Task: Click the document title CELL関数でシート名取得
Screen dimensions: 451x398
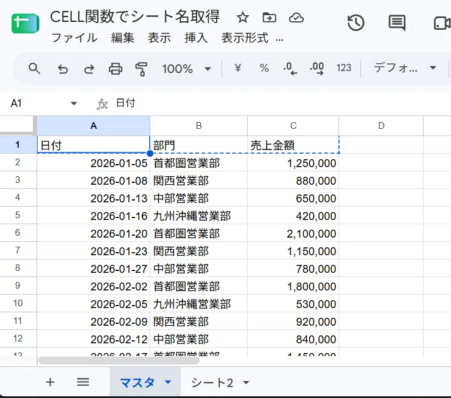Action: 135,16
